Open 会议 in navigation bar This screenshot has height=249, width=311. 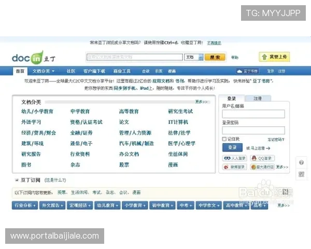click(x=146, y=71)
